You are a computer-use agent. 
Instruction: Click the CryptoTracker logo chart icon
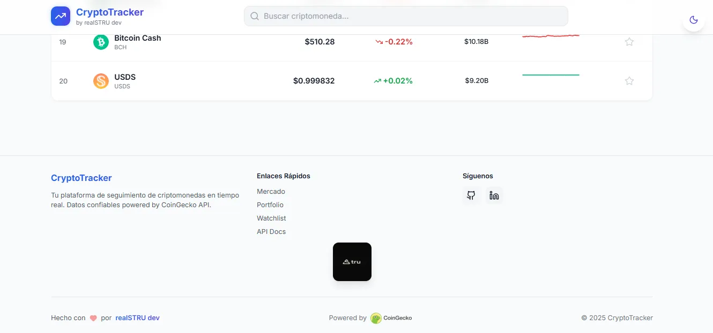(60, 16)
